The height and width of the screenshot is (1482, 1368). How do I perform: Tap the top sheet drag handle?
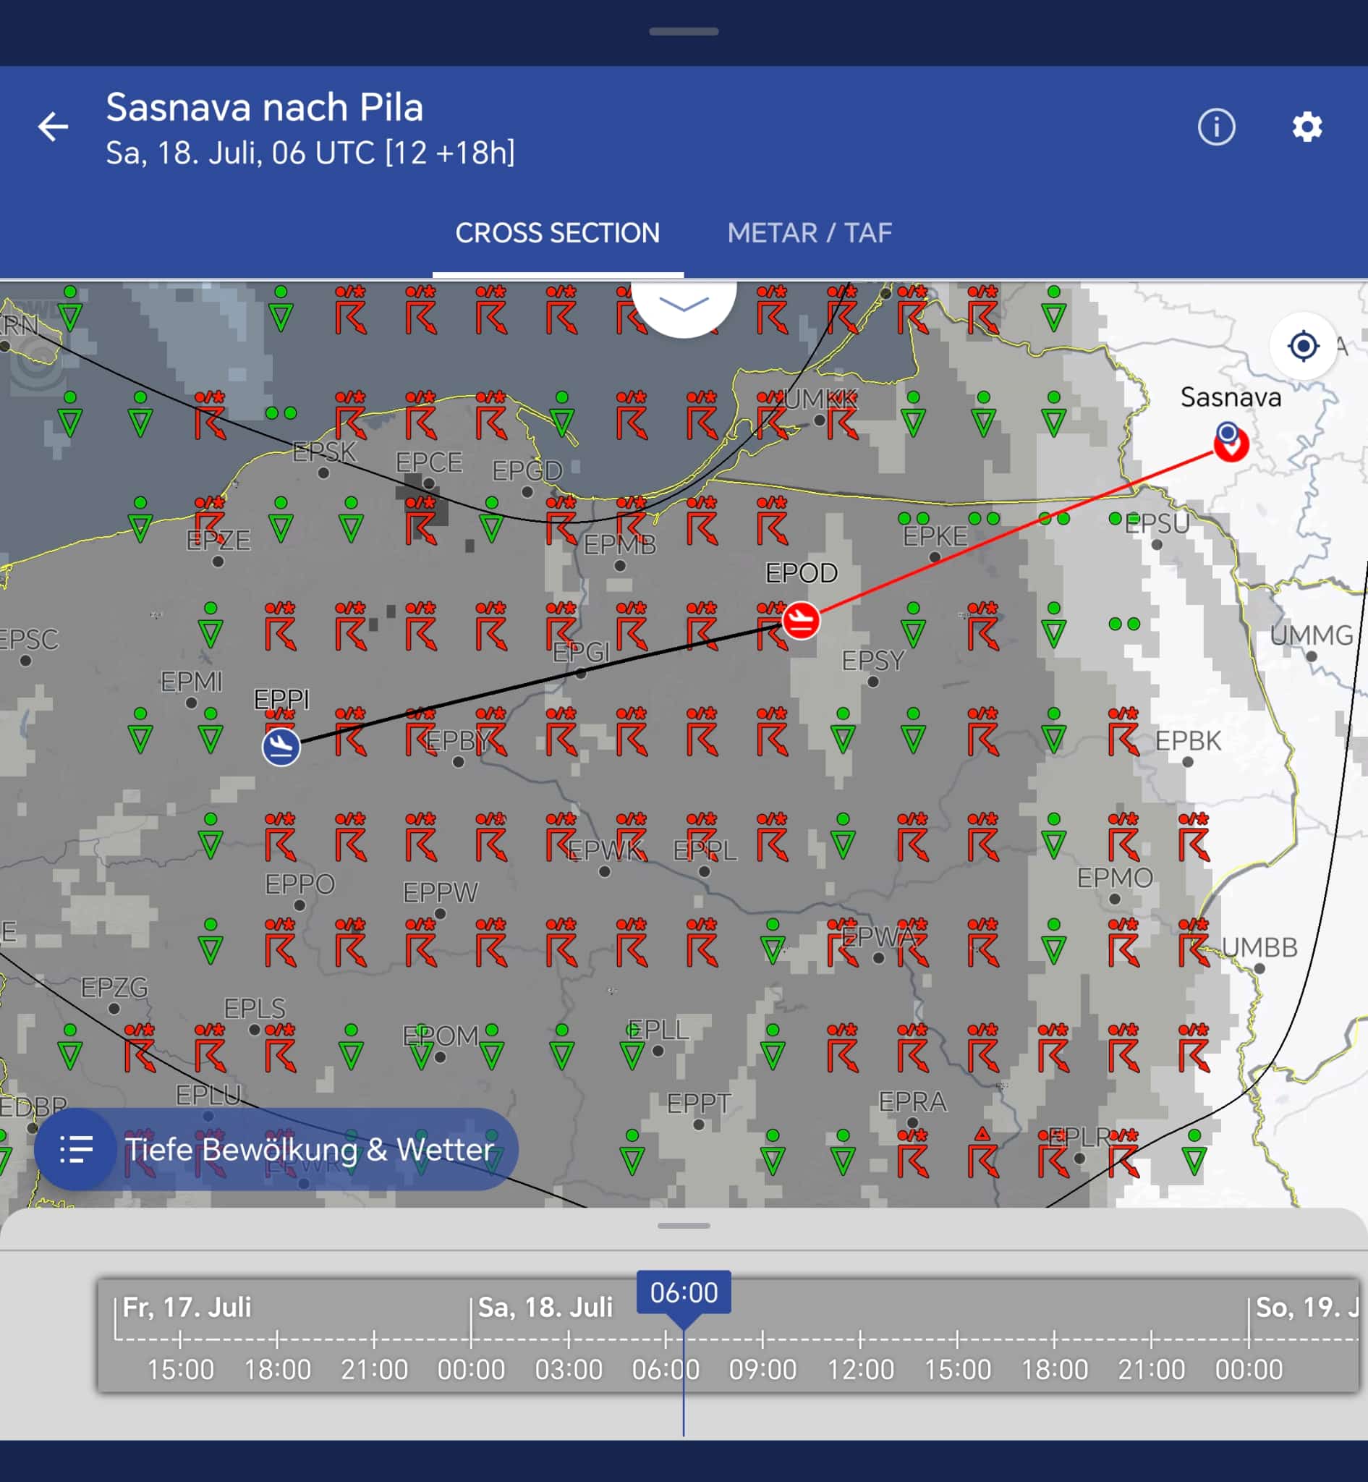(x=683, y=32)
